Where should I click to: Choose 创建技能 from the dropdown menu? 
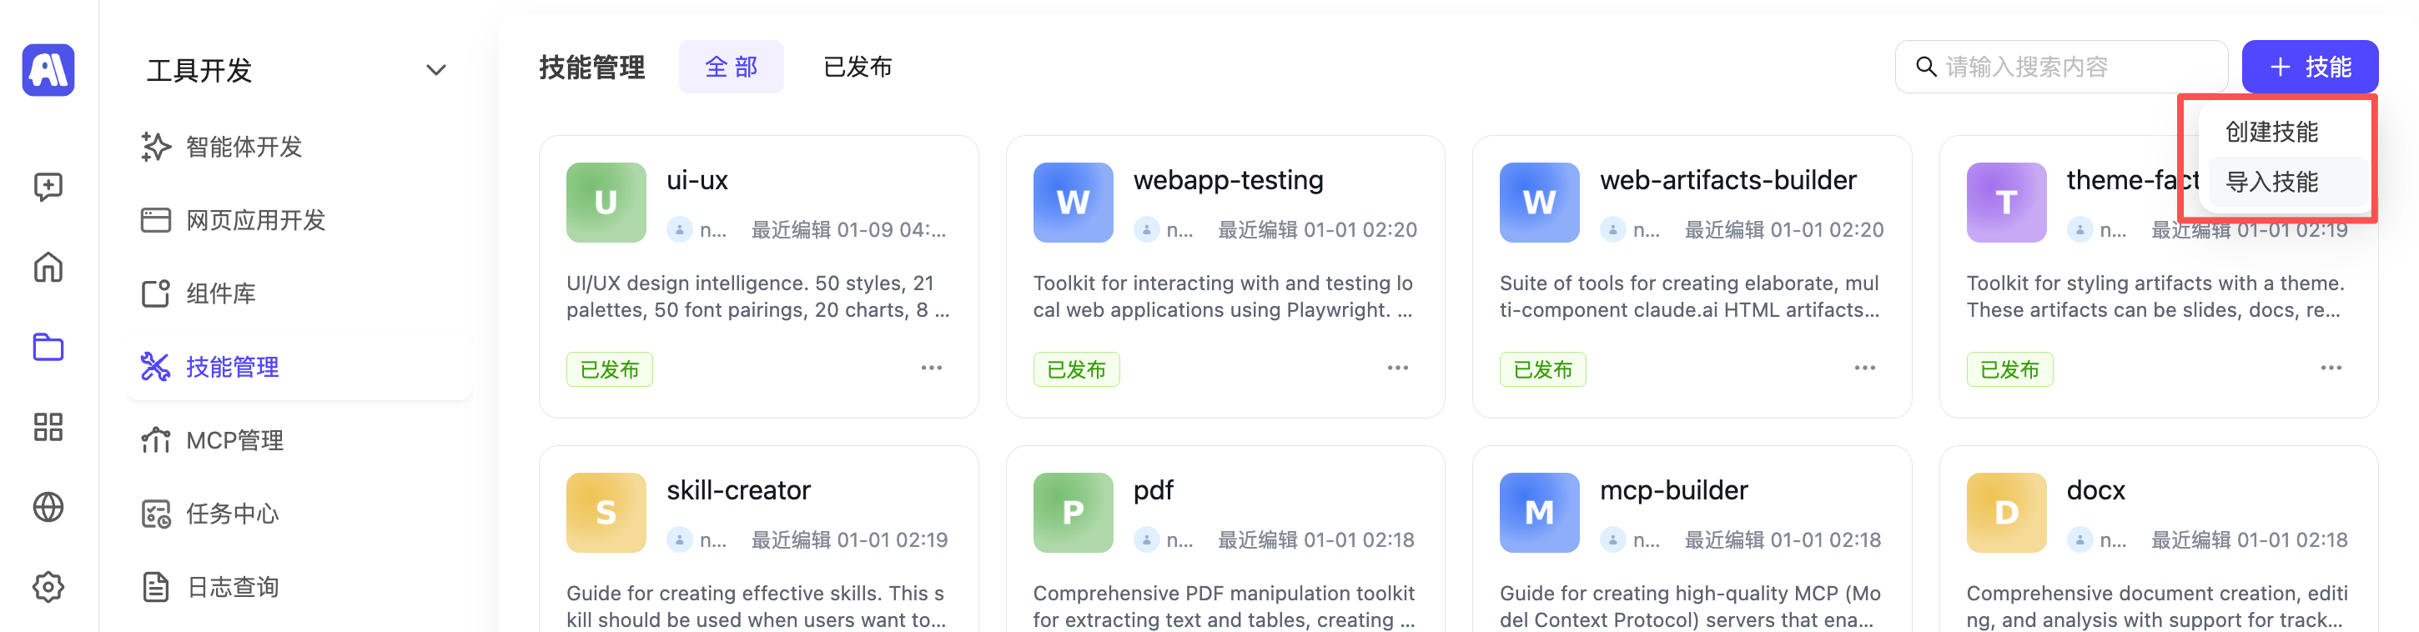pyautogui.click(x=2271, y=132)
